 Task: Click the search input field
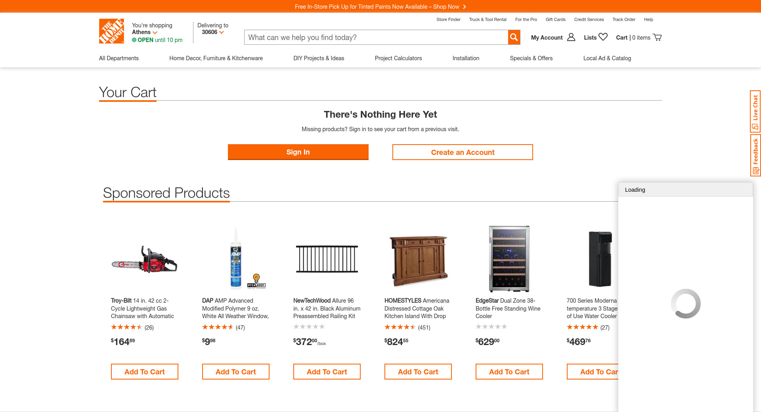point(376,37)
